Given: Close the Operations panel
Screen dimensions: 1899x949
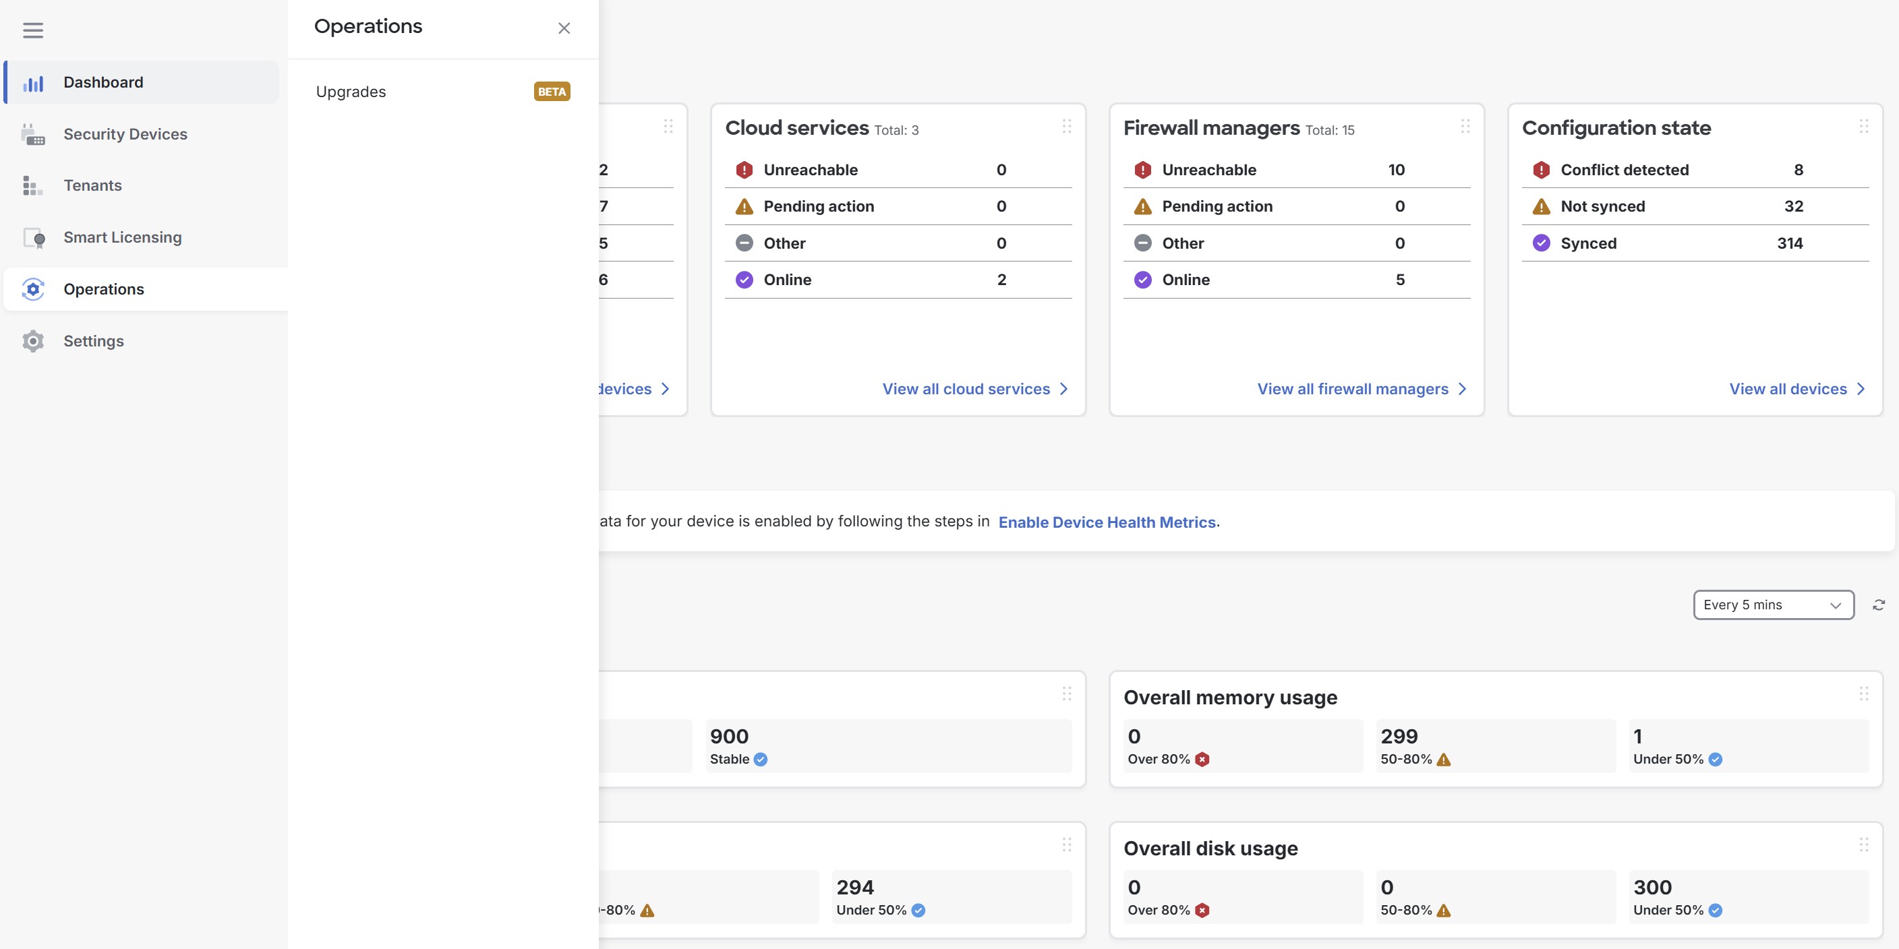Looking at the screenshot, I should point(564,28).
